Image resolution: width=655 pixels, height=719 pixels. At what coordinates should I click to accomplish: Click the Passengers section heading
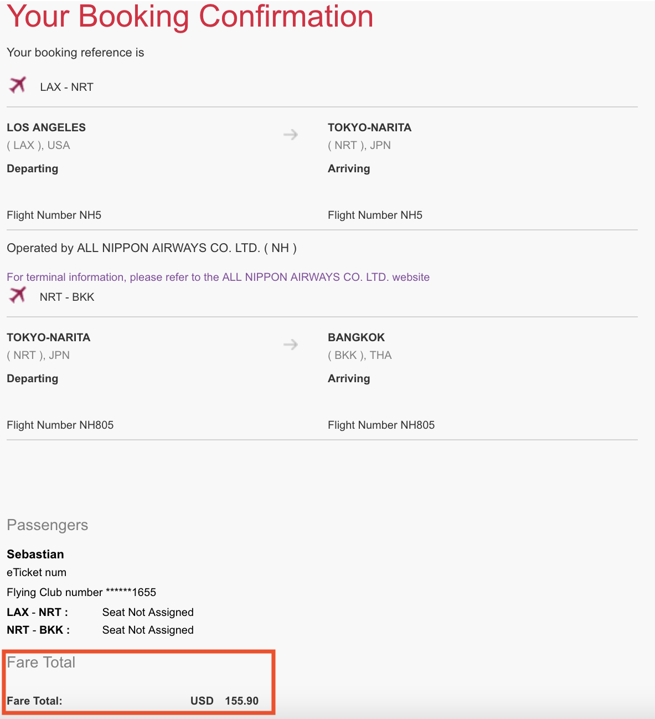(47, 525)
